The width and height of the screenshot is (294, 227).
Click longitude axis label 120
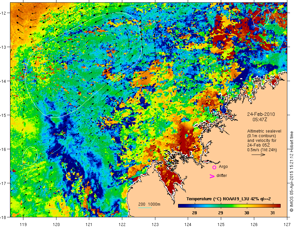(56, 224)
